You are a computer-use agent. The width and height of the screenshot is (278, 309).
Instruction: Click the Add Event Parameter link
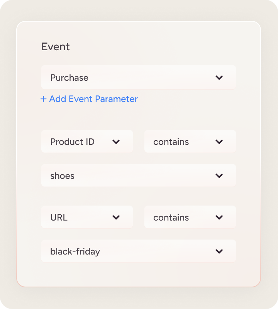pos(93,99)
